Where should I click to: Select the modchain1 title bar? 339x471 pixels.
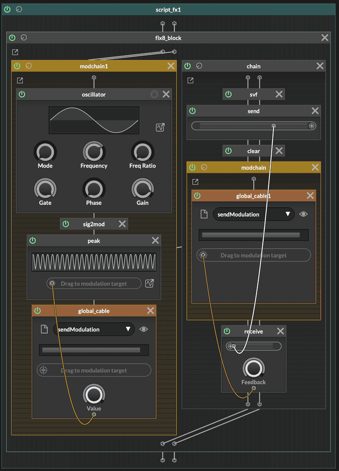tap(94, 66)
